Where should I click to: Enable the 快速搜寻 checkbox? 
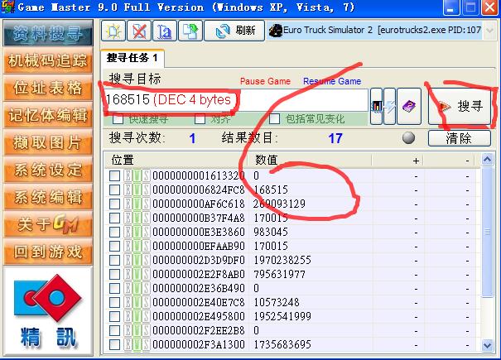coord(118,119)
